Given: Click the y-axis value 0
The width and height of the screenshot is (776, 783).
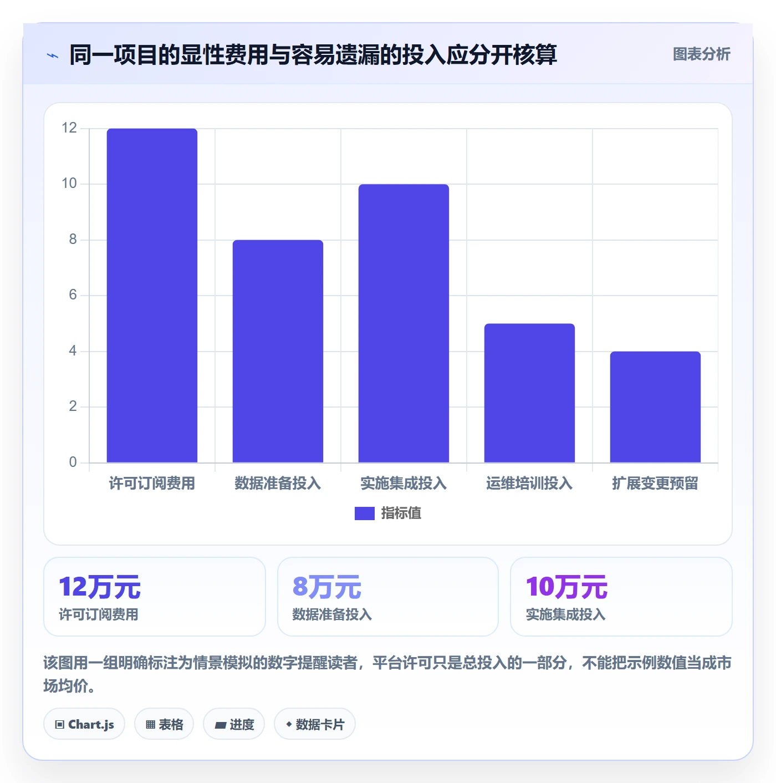Looking at the screenshot, I should (x=73, y=462).
